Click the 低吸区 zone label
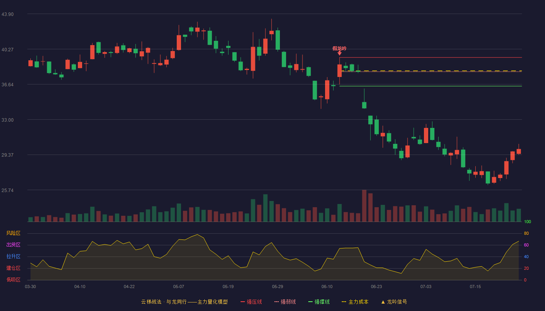Viewport: 545px width, 311px height. pos(13,280)
